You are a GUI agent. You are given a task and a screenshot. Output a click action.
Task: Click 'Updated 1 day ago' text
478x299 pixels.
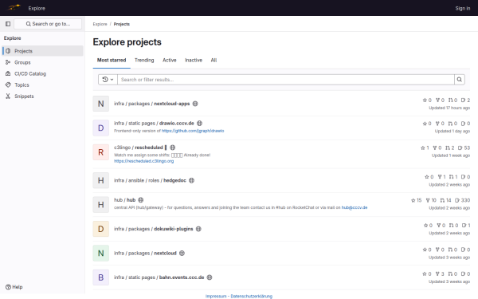coord(453,132)
